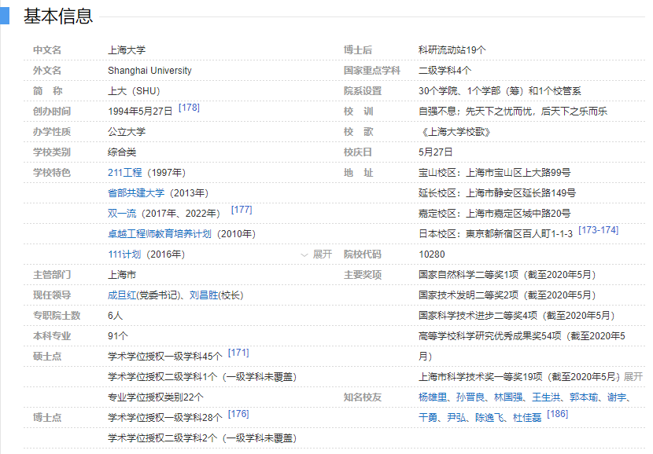Open alumnus 杜佳磊 link

pos(527,418)
